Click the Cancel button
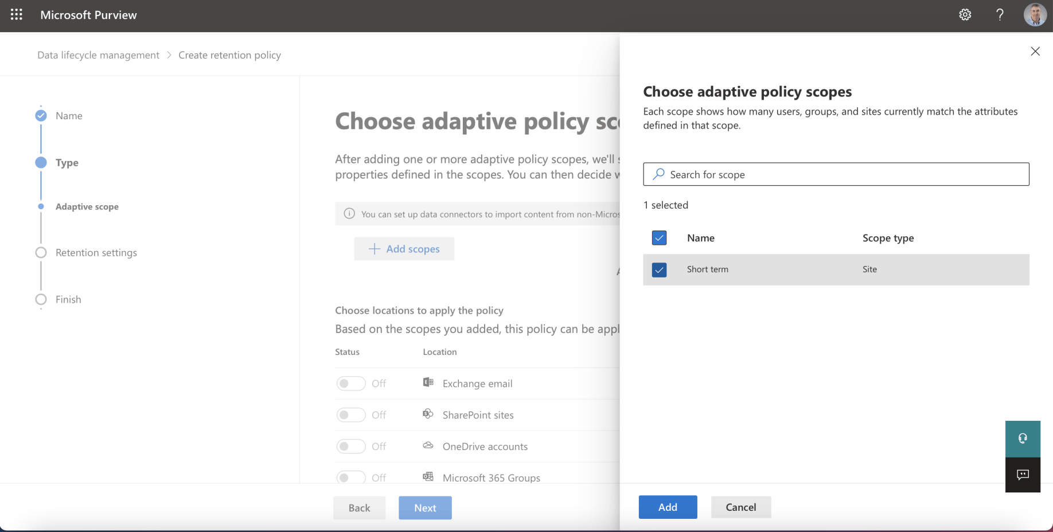1053x532 pixels. (740, 507)
